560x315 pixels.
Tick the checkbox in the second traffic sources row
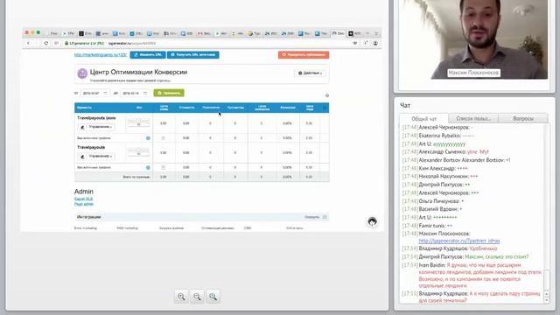pos(164,167)
